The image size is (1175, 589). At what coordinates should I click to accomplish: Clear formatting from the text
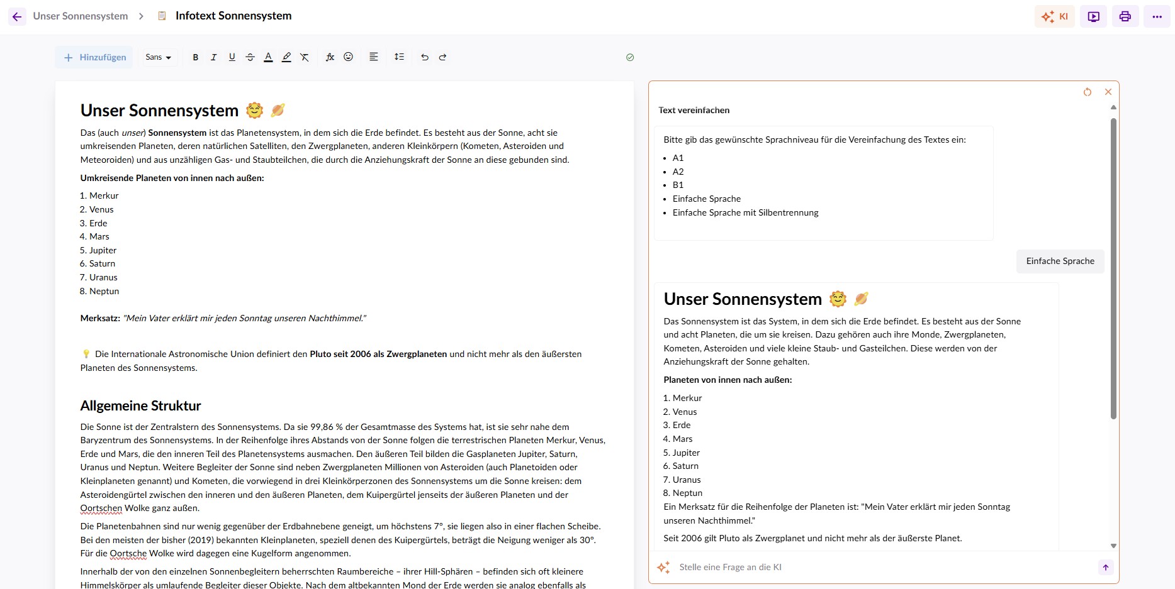coord(305,57)
